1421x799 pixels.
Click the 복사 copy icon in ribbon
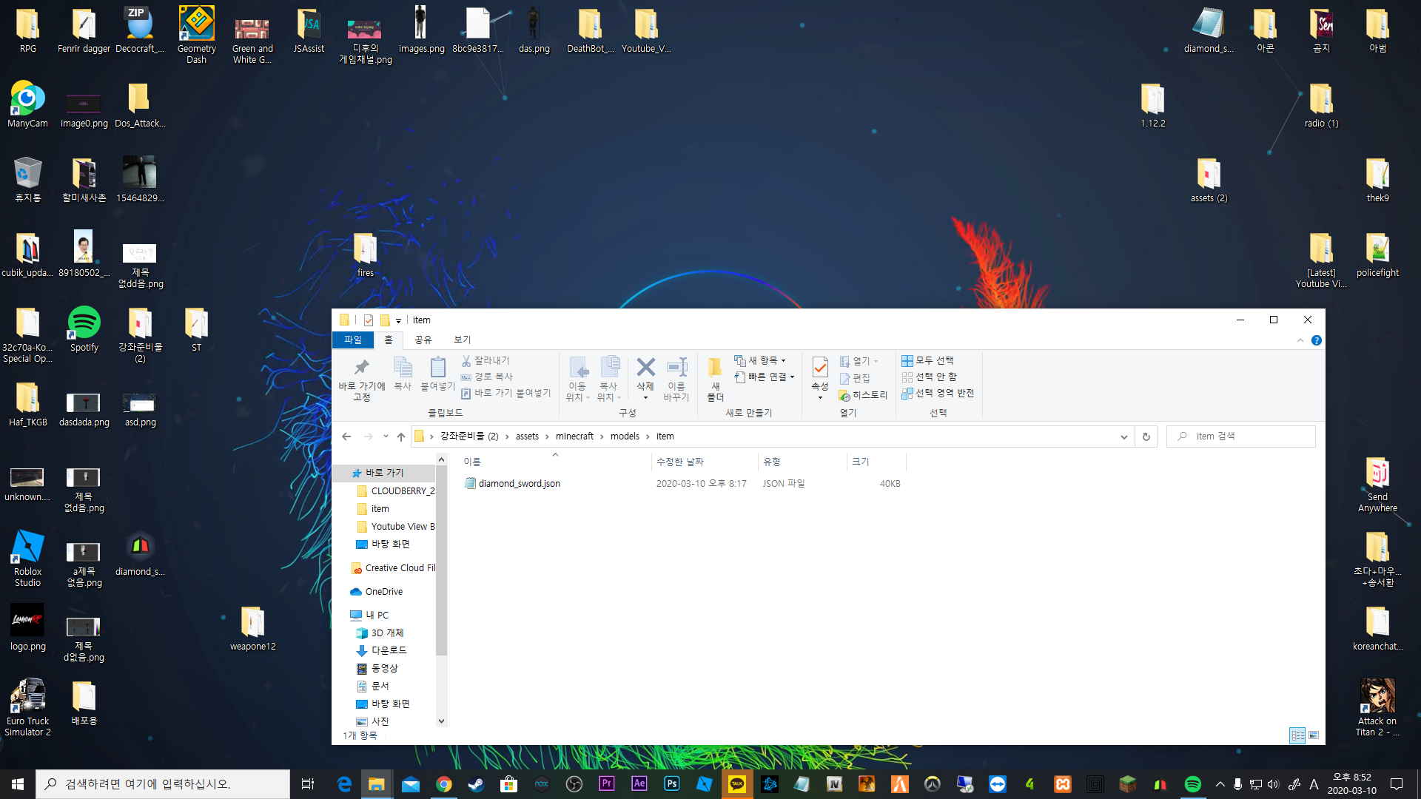(403, 368)
